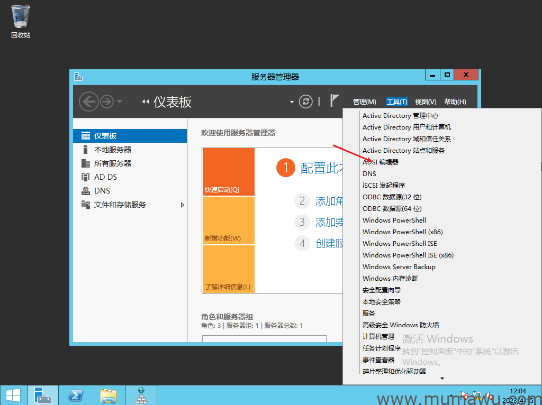Launch PowerShell from the taskbar
This screenshot has width=542, height=405.
[x=76, y=395]
